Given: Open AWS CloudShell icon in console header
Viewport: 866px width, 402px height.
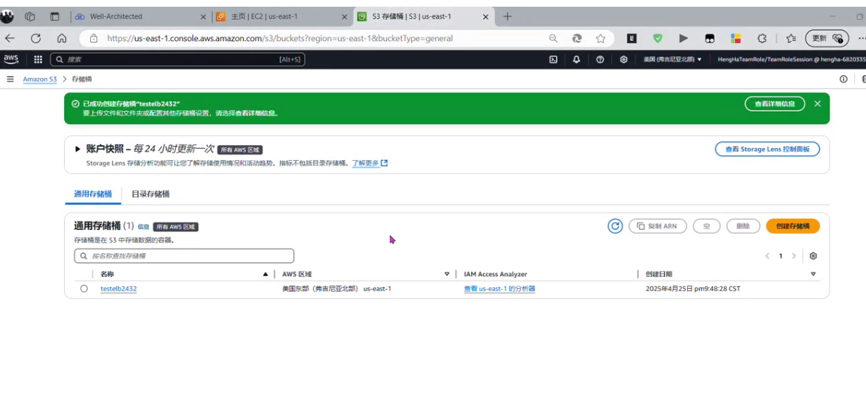Looking at the screenshot, I should (553, 60).
